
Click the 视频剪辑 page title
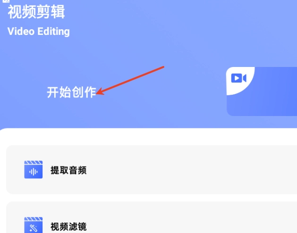pos(36,12)
